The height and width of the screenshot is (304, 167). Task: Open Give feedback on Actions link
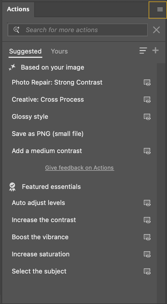pyautogui.click(x=79, y=168)
